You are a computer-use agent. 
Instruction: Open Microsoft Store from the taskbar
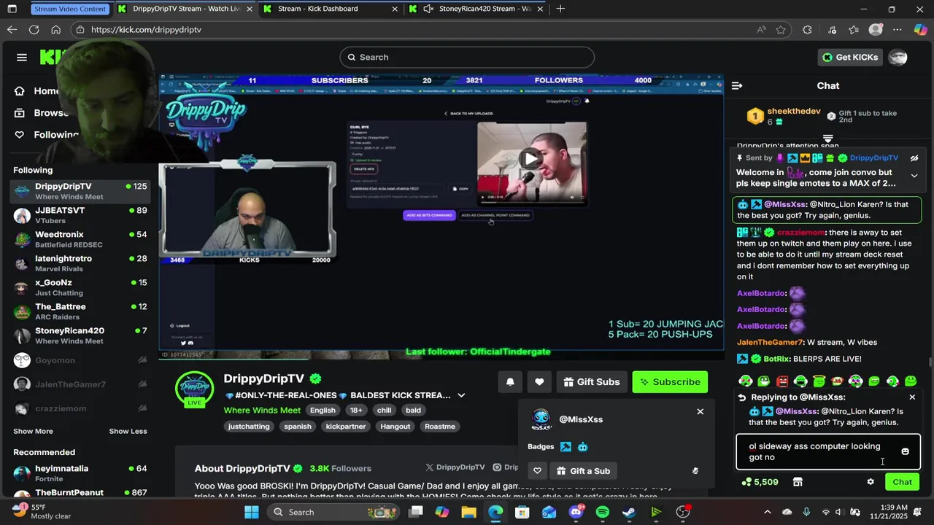point(522,512)
